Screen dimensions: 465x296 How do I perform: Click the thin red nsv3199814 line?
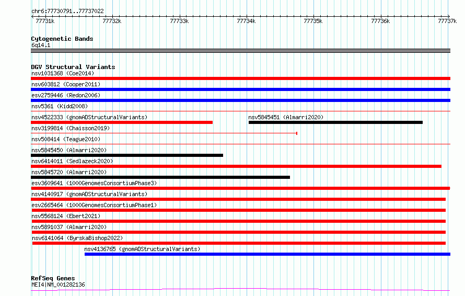[x=164, y=133]
